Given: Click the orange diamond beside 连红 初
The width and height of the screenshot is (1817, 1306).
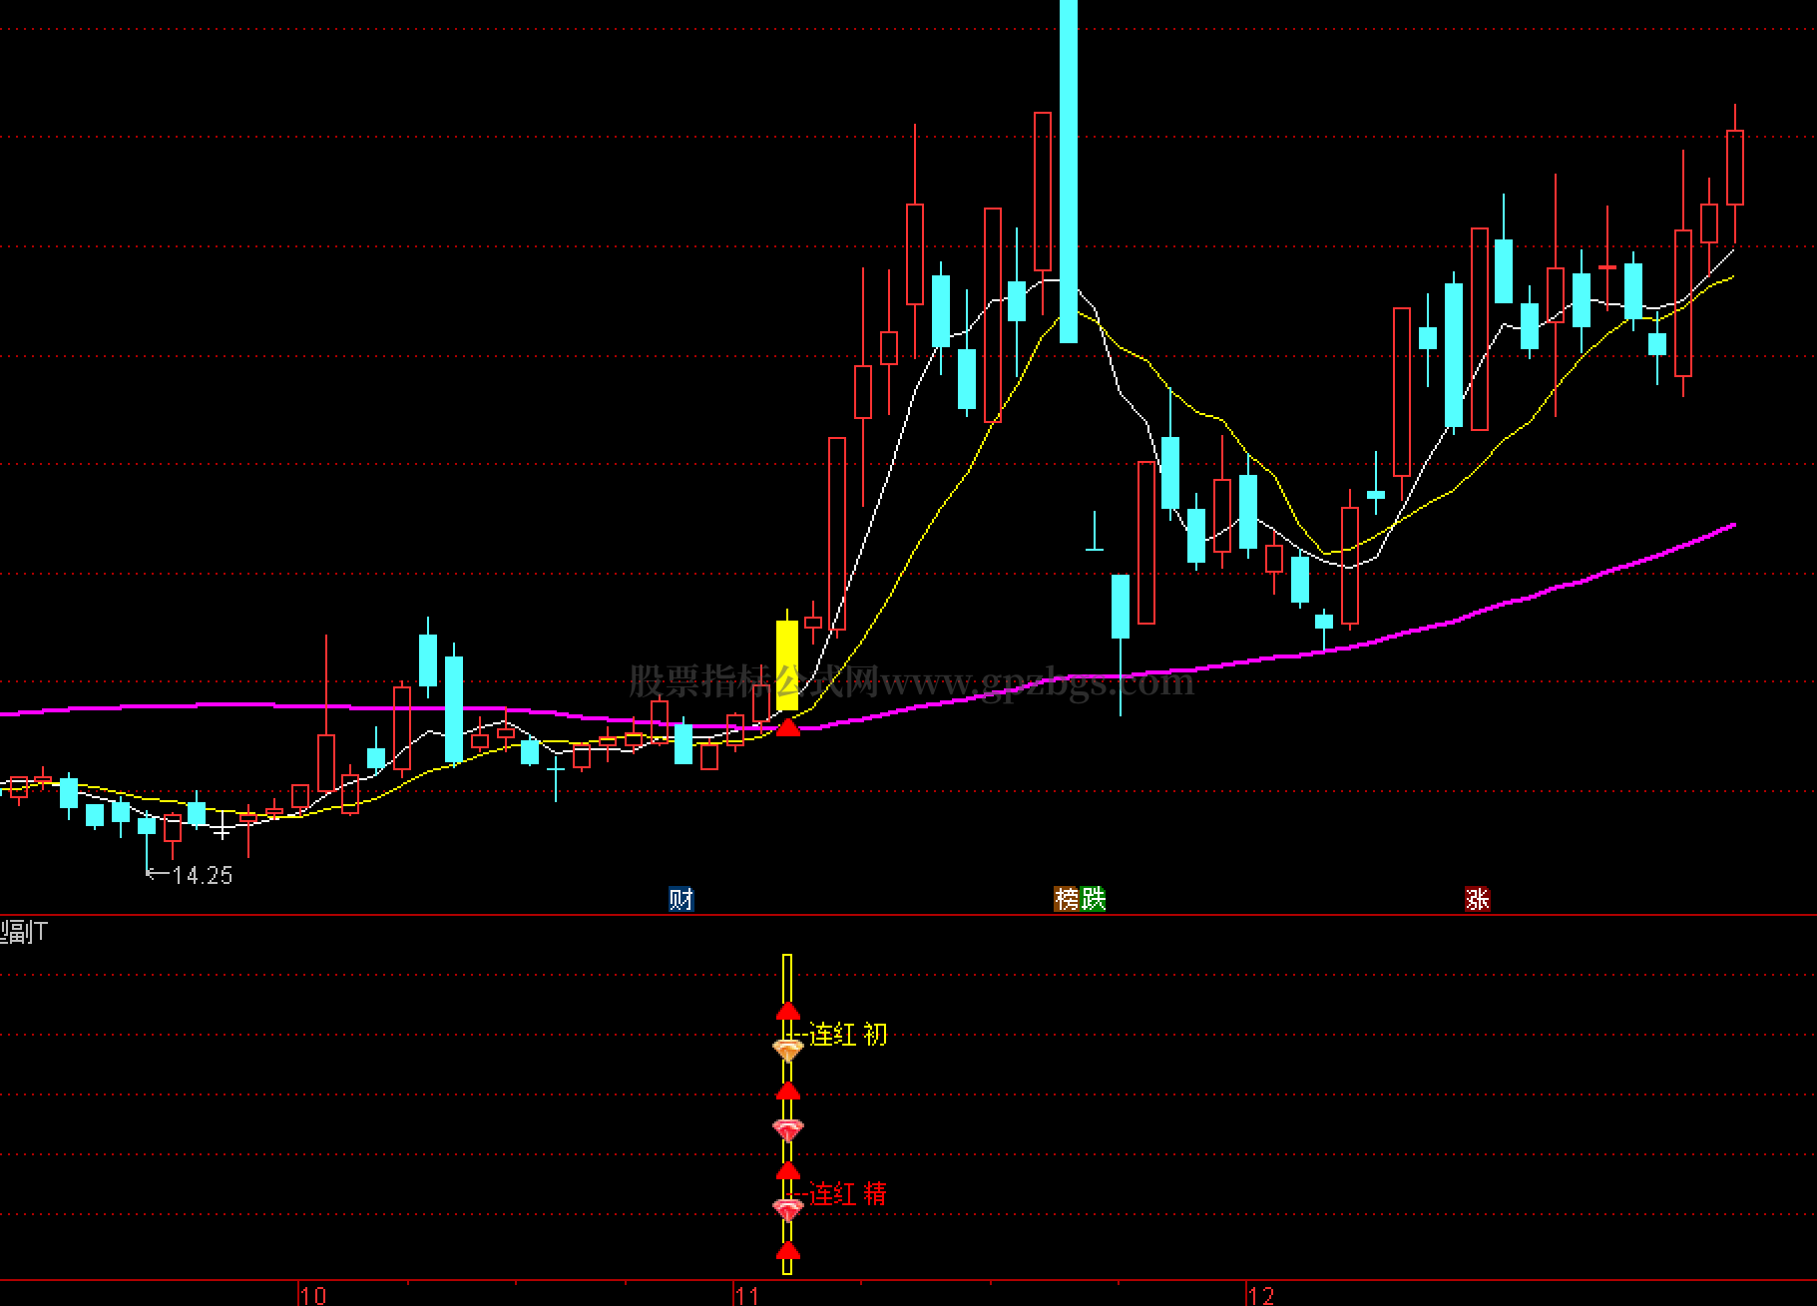Looking at the screenshot, I should tap(787, 1050).
